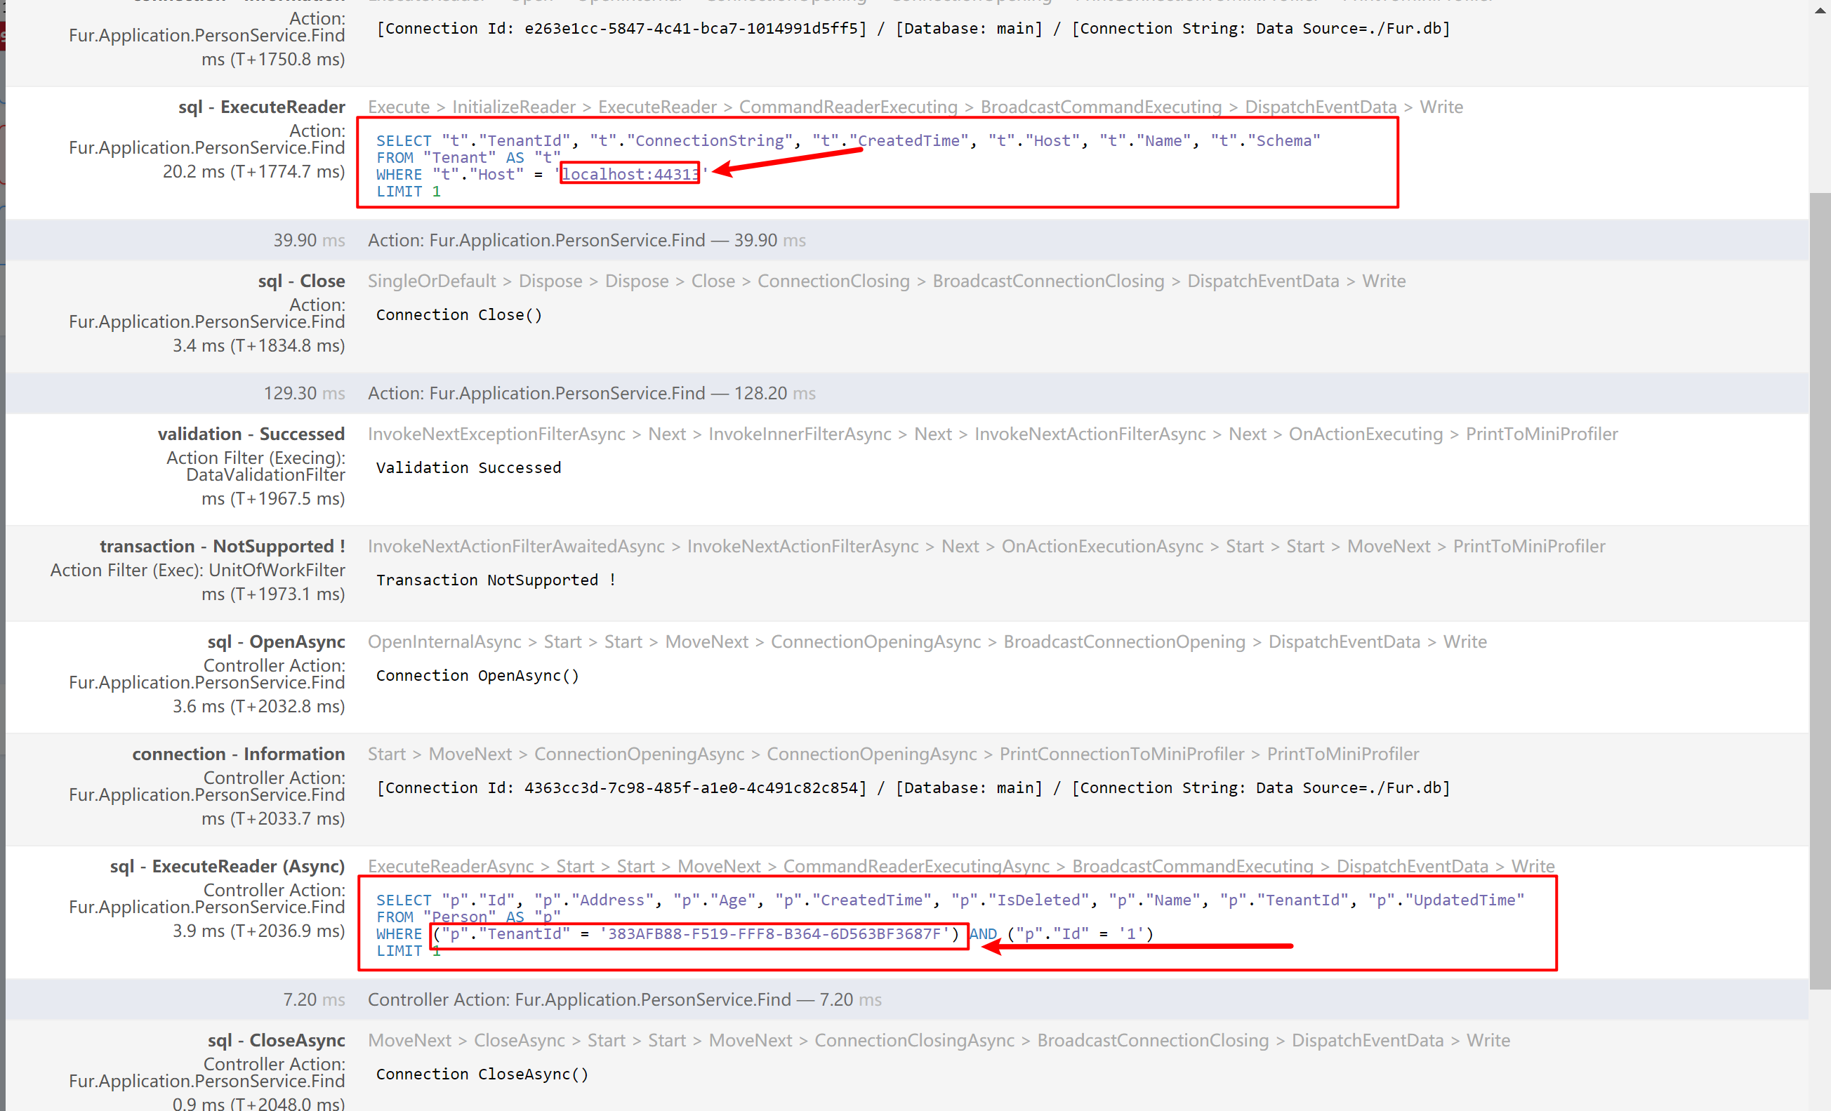Click the Connection OpenAsync() text
The image size is (1831, 1111).
click(x=477, y=675)
